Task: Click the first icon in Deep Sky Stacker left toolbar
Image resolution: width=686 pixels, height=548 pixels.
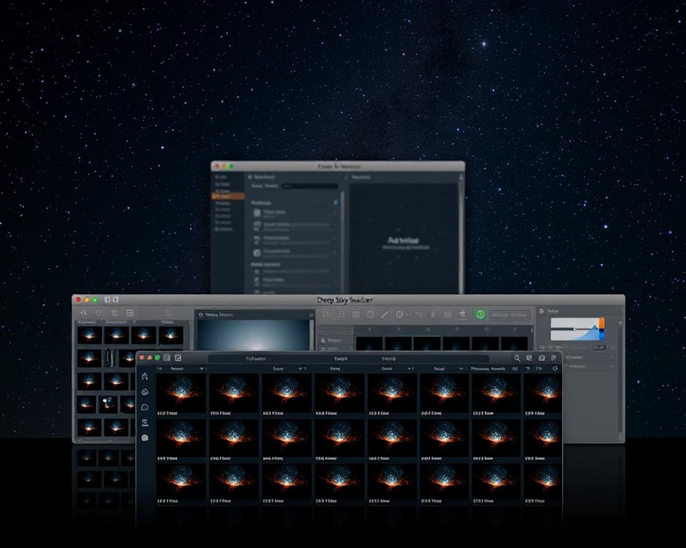Action: pos(83,313)
